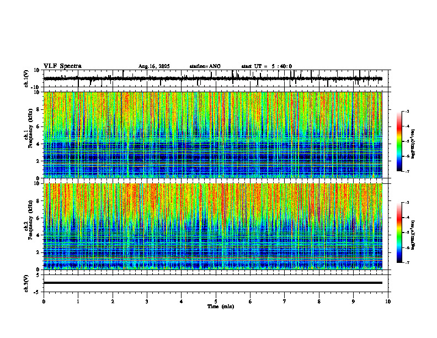Click time axis tick label "3"
The height and width of the screenshot is (338, 437).
[147, 302]
